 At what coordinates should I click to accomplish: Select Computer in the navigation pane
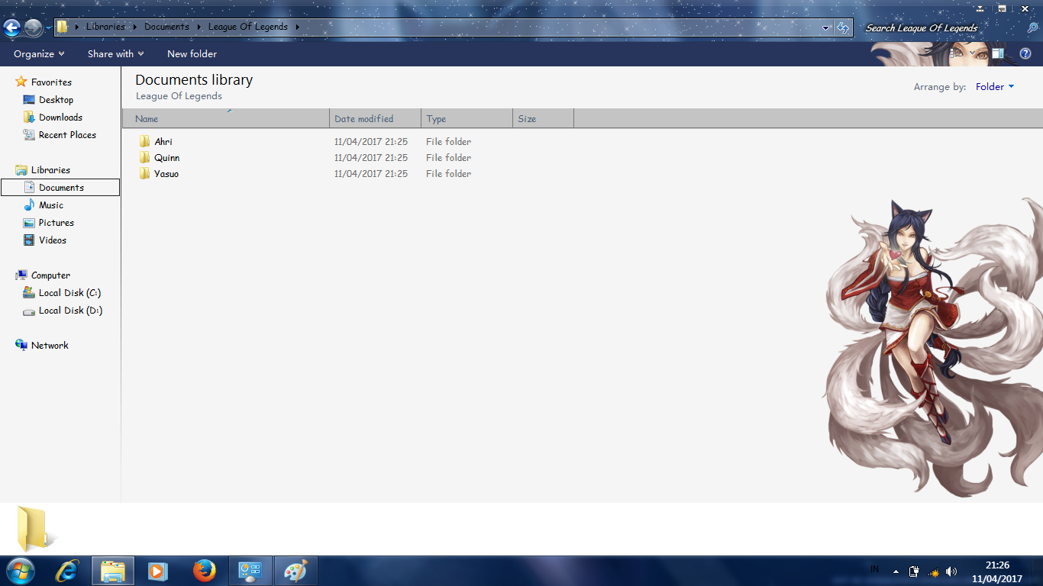coord(50,275)
